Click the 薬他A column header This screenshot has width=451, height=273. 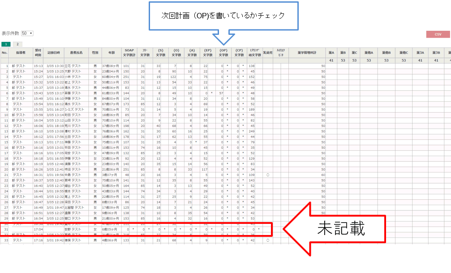click(x=369, y=53)
